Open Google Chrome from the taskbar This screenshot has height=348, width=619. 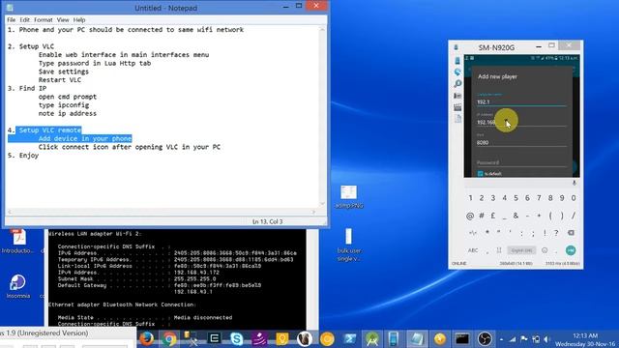click(170, 339)
